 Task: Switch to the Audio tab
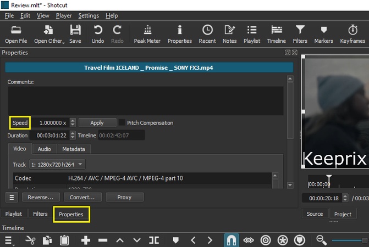tap(44, 149)
